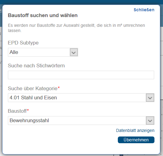Click the red asterisk beside the Baustoff label
163x156 pixels.
28,110
